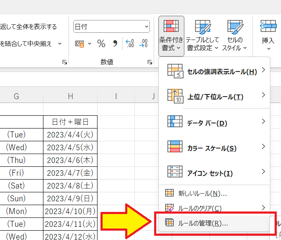Open the number format dropdown showing 日付
The width and height of the screenshot is (281, 240).
[x=112, y=26]
